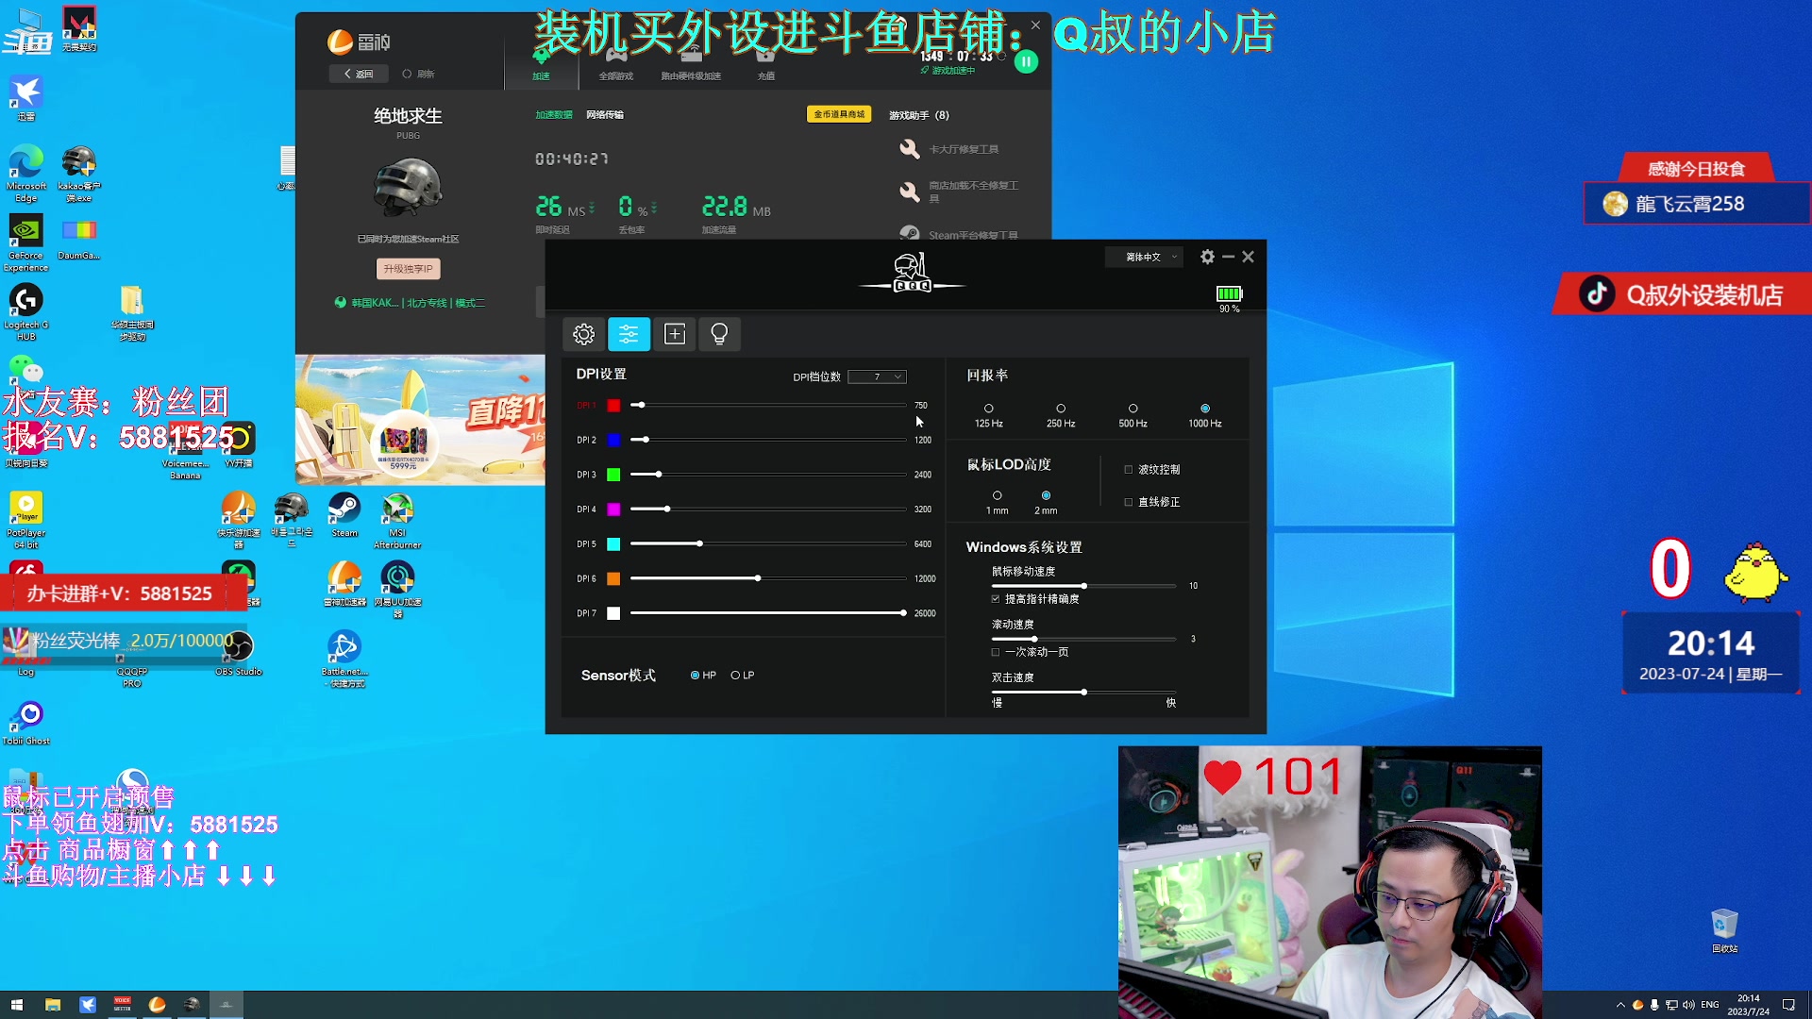Viewport: 1812px width, 1019px height.
Task: Open the mouse software general settings tab (gear icon)
Action: coord(584,334)
